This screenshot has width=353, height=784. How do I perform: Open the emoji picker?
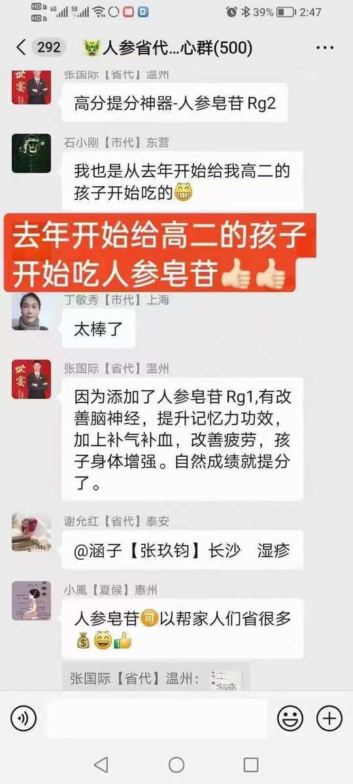click(290, 719)
